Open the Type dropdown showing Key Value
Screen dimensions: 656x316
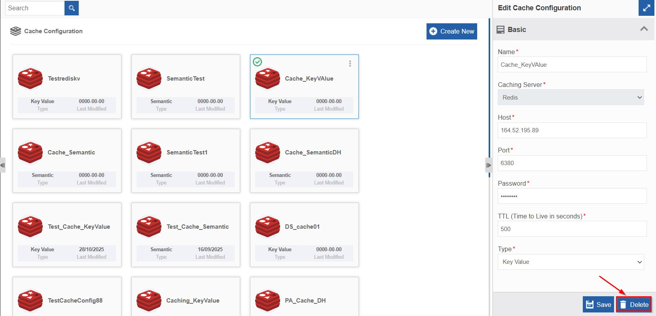[571, 262]
